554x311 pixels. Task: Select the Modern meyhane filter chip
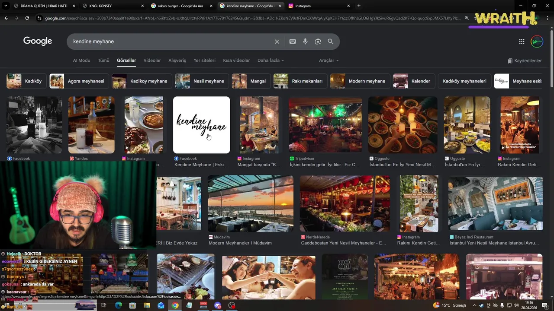pos(359,81)
